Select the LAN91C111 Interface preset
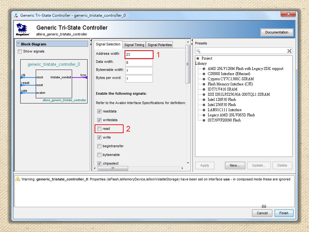Image resolution: width=309 pixels, height=232 pixels. 224,110
